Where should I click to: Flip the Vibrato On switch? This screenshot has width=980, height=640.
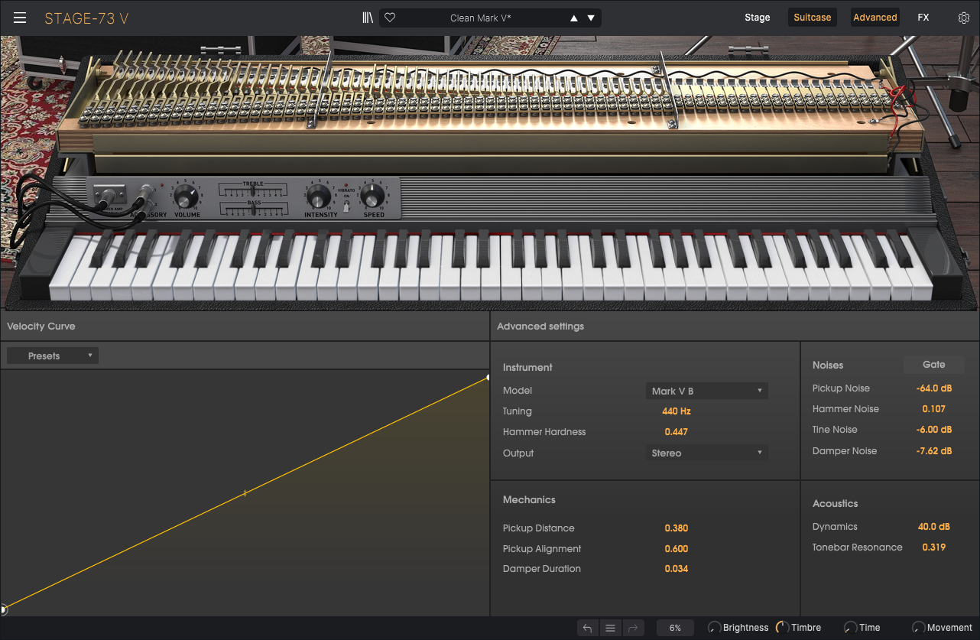point(346,205)
